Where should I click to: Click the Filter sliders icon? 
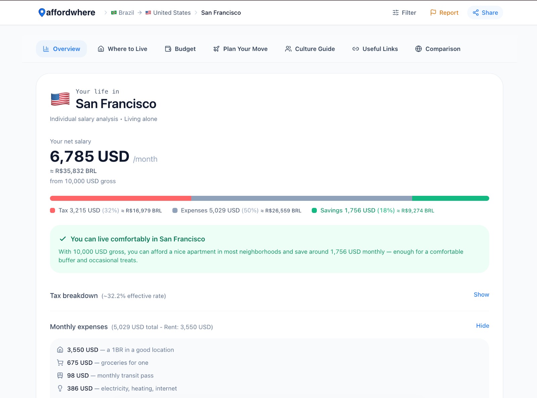tap(396, 13)
